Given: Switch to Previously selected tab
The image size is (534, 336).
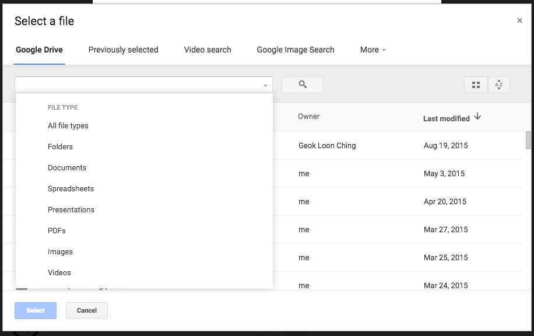Looking at the screenshot, I should [123, 50].
